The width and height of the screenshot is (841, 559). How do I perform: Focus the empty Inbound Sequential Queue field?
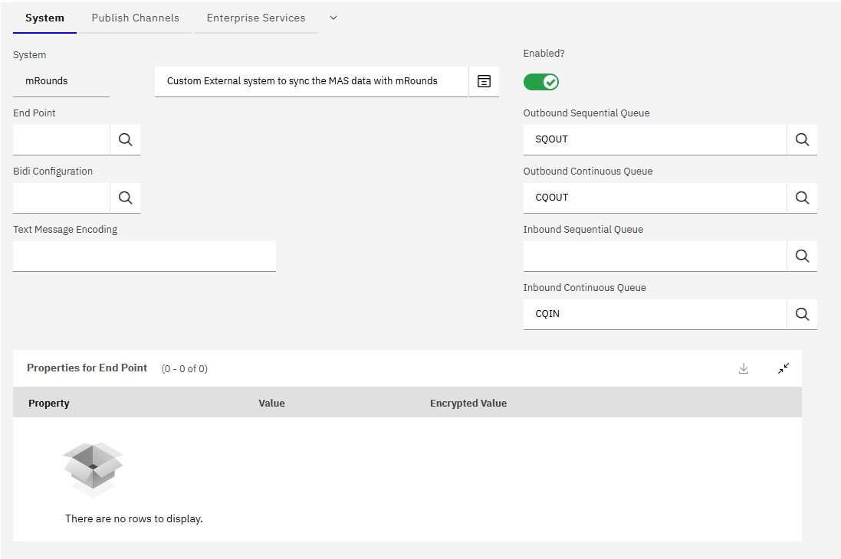[655, 257]
